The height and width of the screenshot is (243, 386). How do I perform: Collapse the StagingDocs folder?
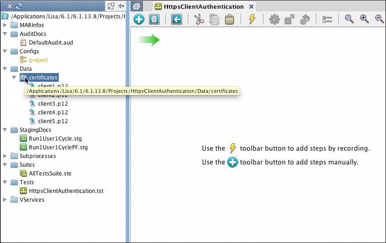5,130
